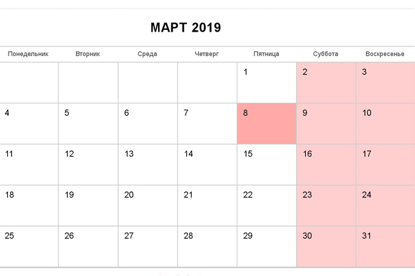Click the Понедельник column header
The image size is (415, 276).
tap(28, 54)
